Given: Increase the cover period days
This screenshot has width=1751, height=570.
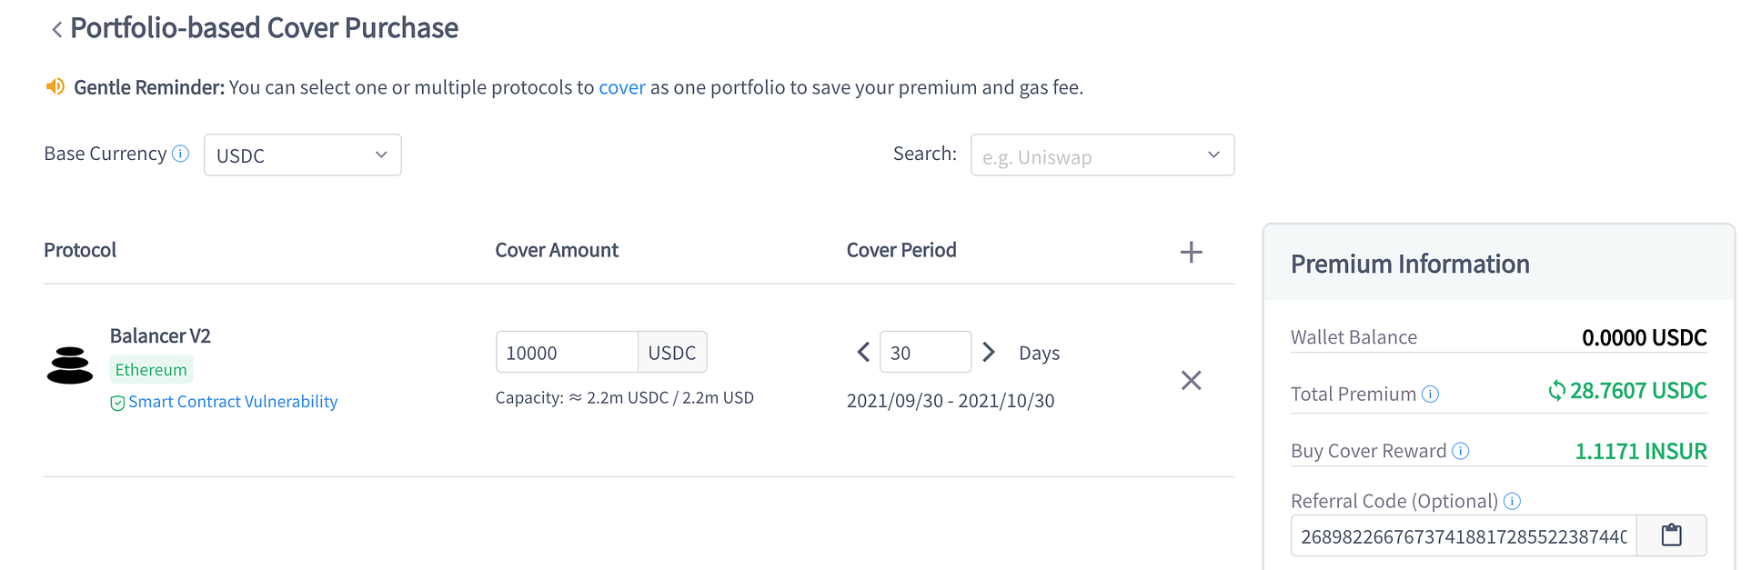Looking at the screenshot, I should pos(989,352).
